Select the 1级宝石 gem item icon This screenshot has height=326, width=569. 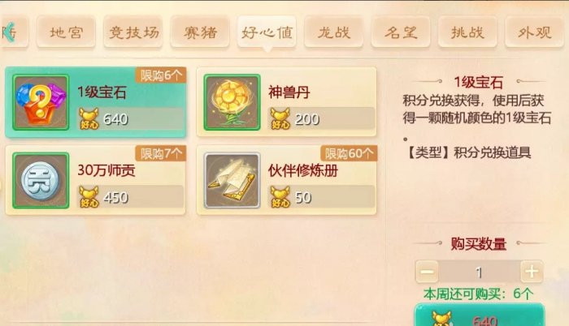point(41,102)
